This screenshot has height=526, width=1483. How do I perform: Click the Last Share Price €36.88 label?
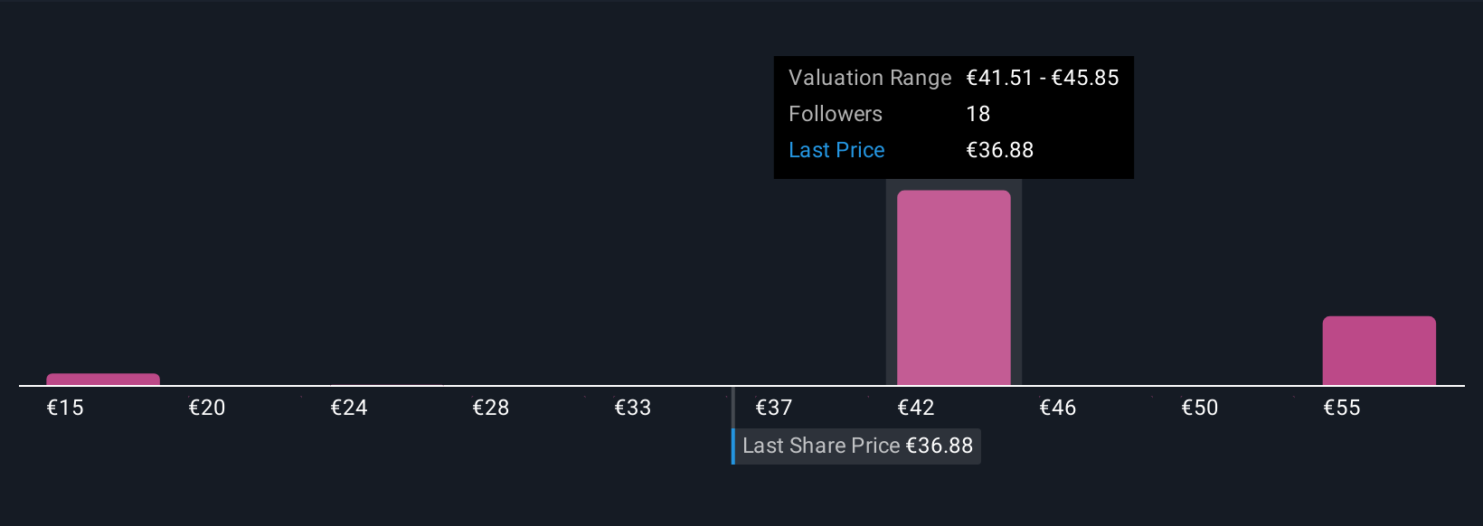pyautogui.click(x=856, y=446)
